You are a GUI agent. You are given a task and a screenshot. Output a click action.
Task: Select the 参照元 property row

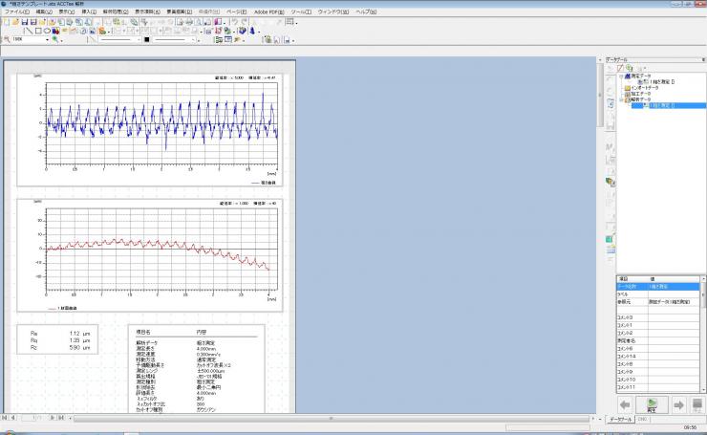point(658,302)
